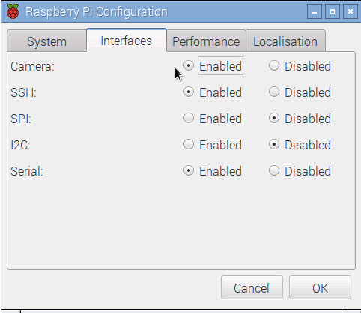Close the Raspberry Pi Configuration window
The width and height of the screenshot is (361, 313).
point(351,11)
